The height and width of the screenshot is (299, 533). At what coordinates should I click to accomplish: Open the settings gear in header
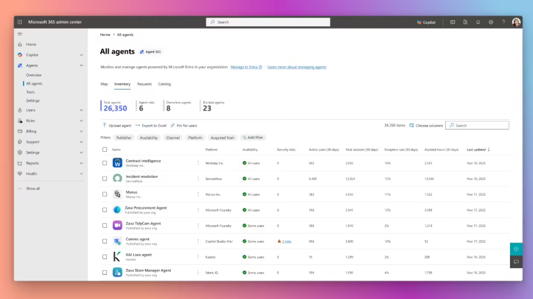pyautogui.click(x=490, y=22)
